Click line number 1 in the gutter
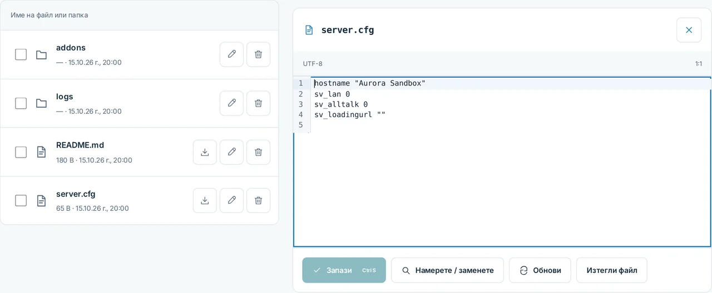 300,83
